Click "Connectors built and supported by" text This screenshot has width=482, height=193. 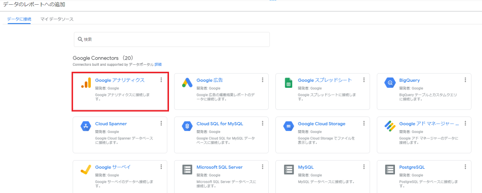pyautogui.click(x=100, y=65)
